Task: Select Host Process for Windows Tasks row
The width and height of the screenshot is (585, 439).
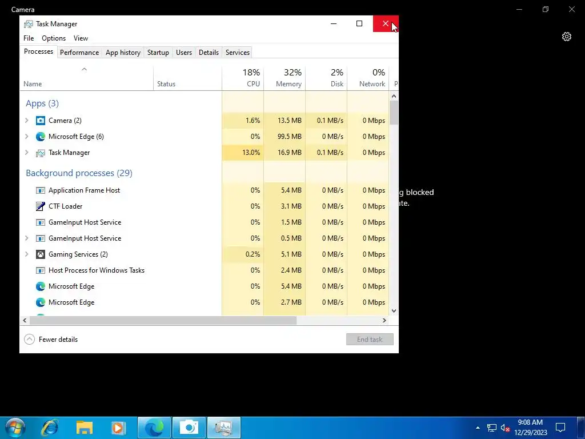Action: click(204, 270)
